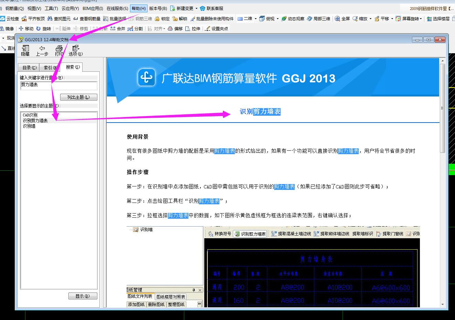Click the help content vertical scrollbar thumb
The image size is (455, 320).
pyautogui.click(x=442, y=108)
